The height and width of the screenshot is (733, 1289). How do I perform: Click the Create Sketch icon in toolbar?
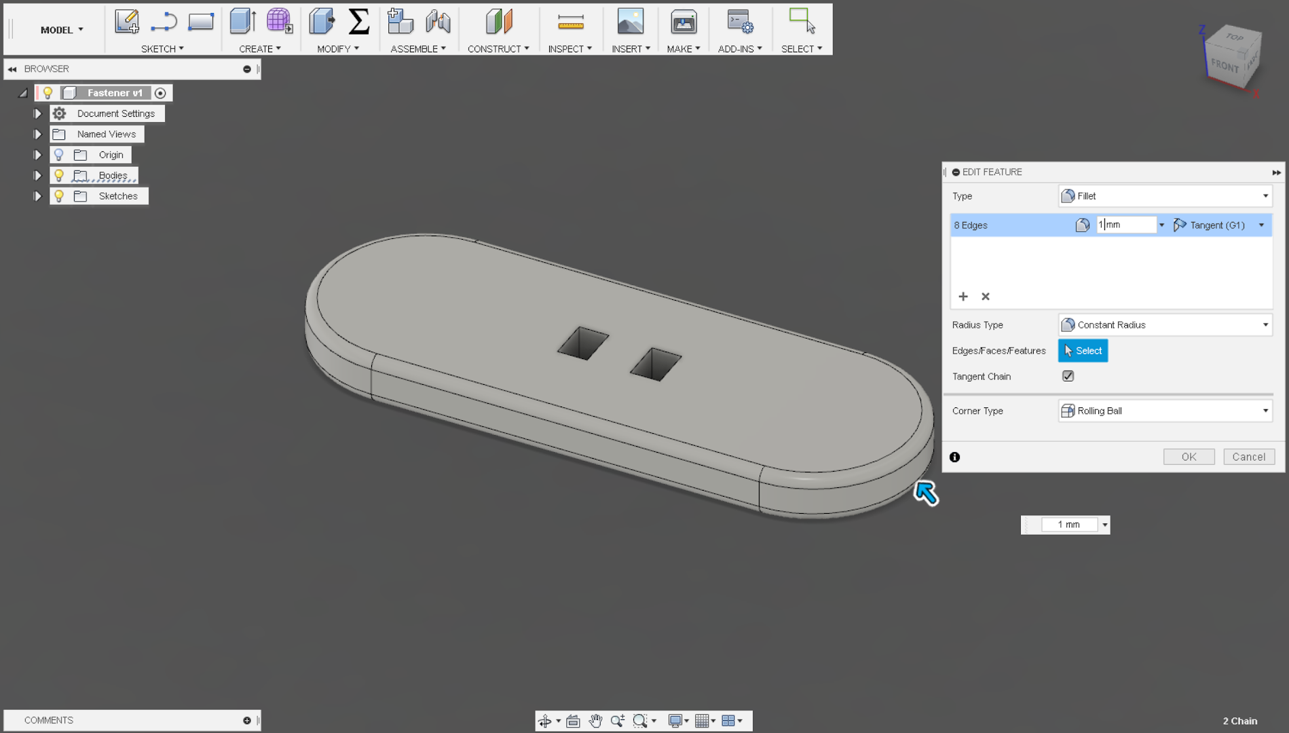[x=127, y=22]
